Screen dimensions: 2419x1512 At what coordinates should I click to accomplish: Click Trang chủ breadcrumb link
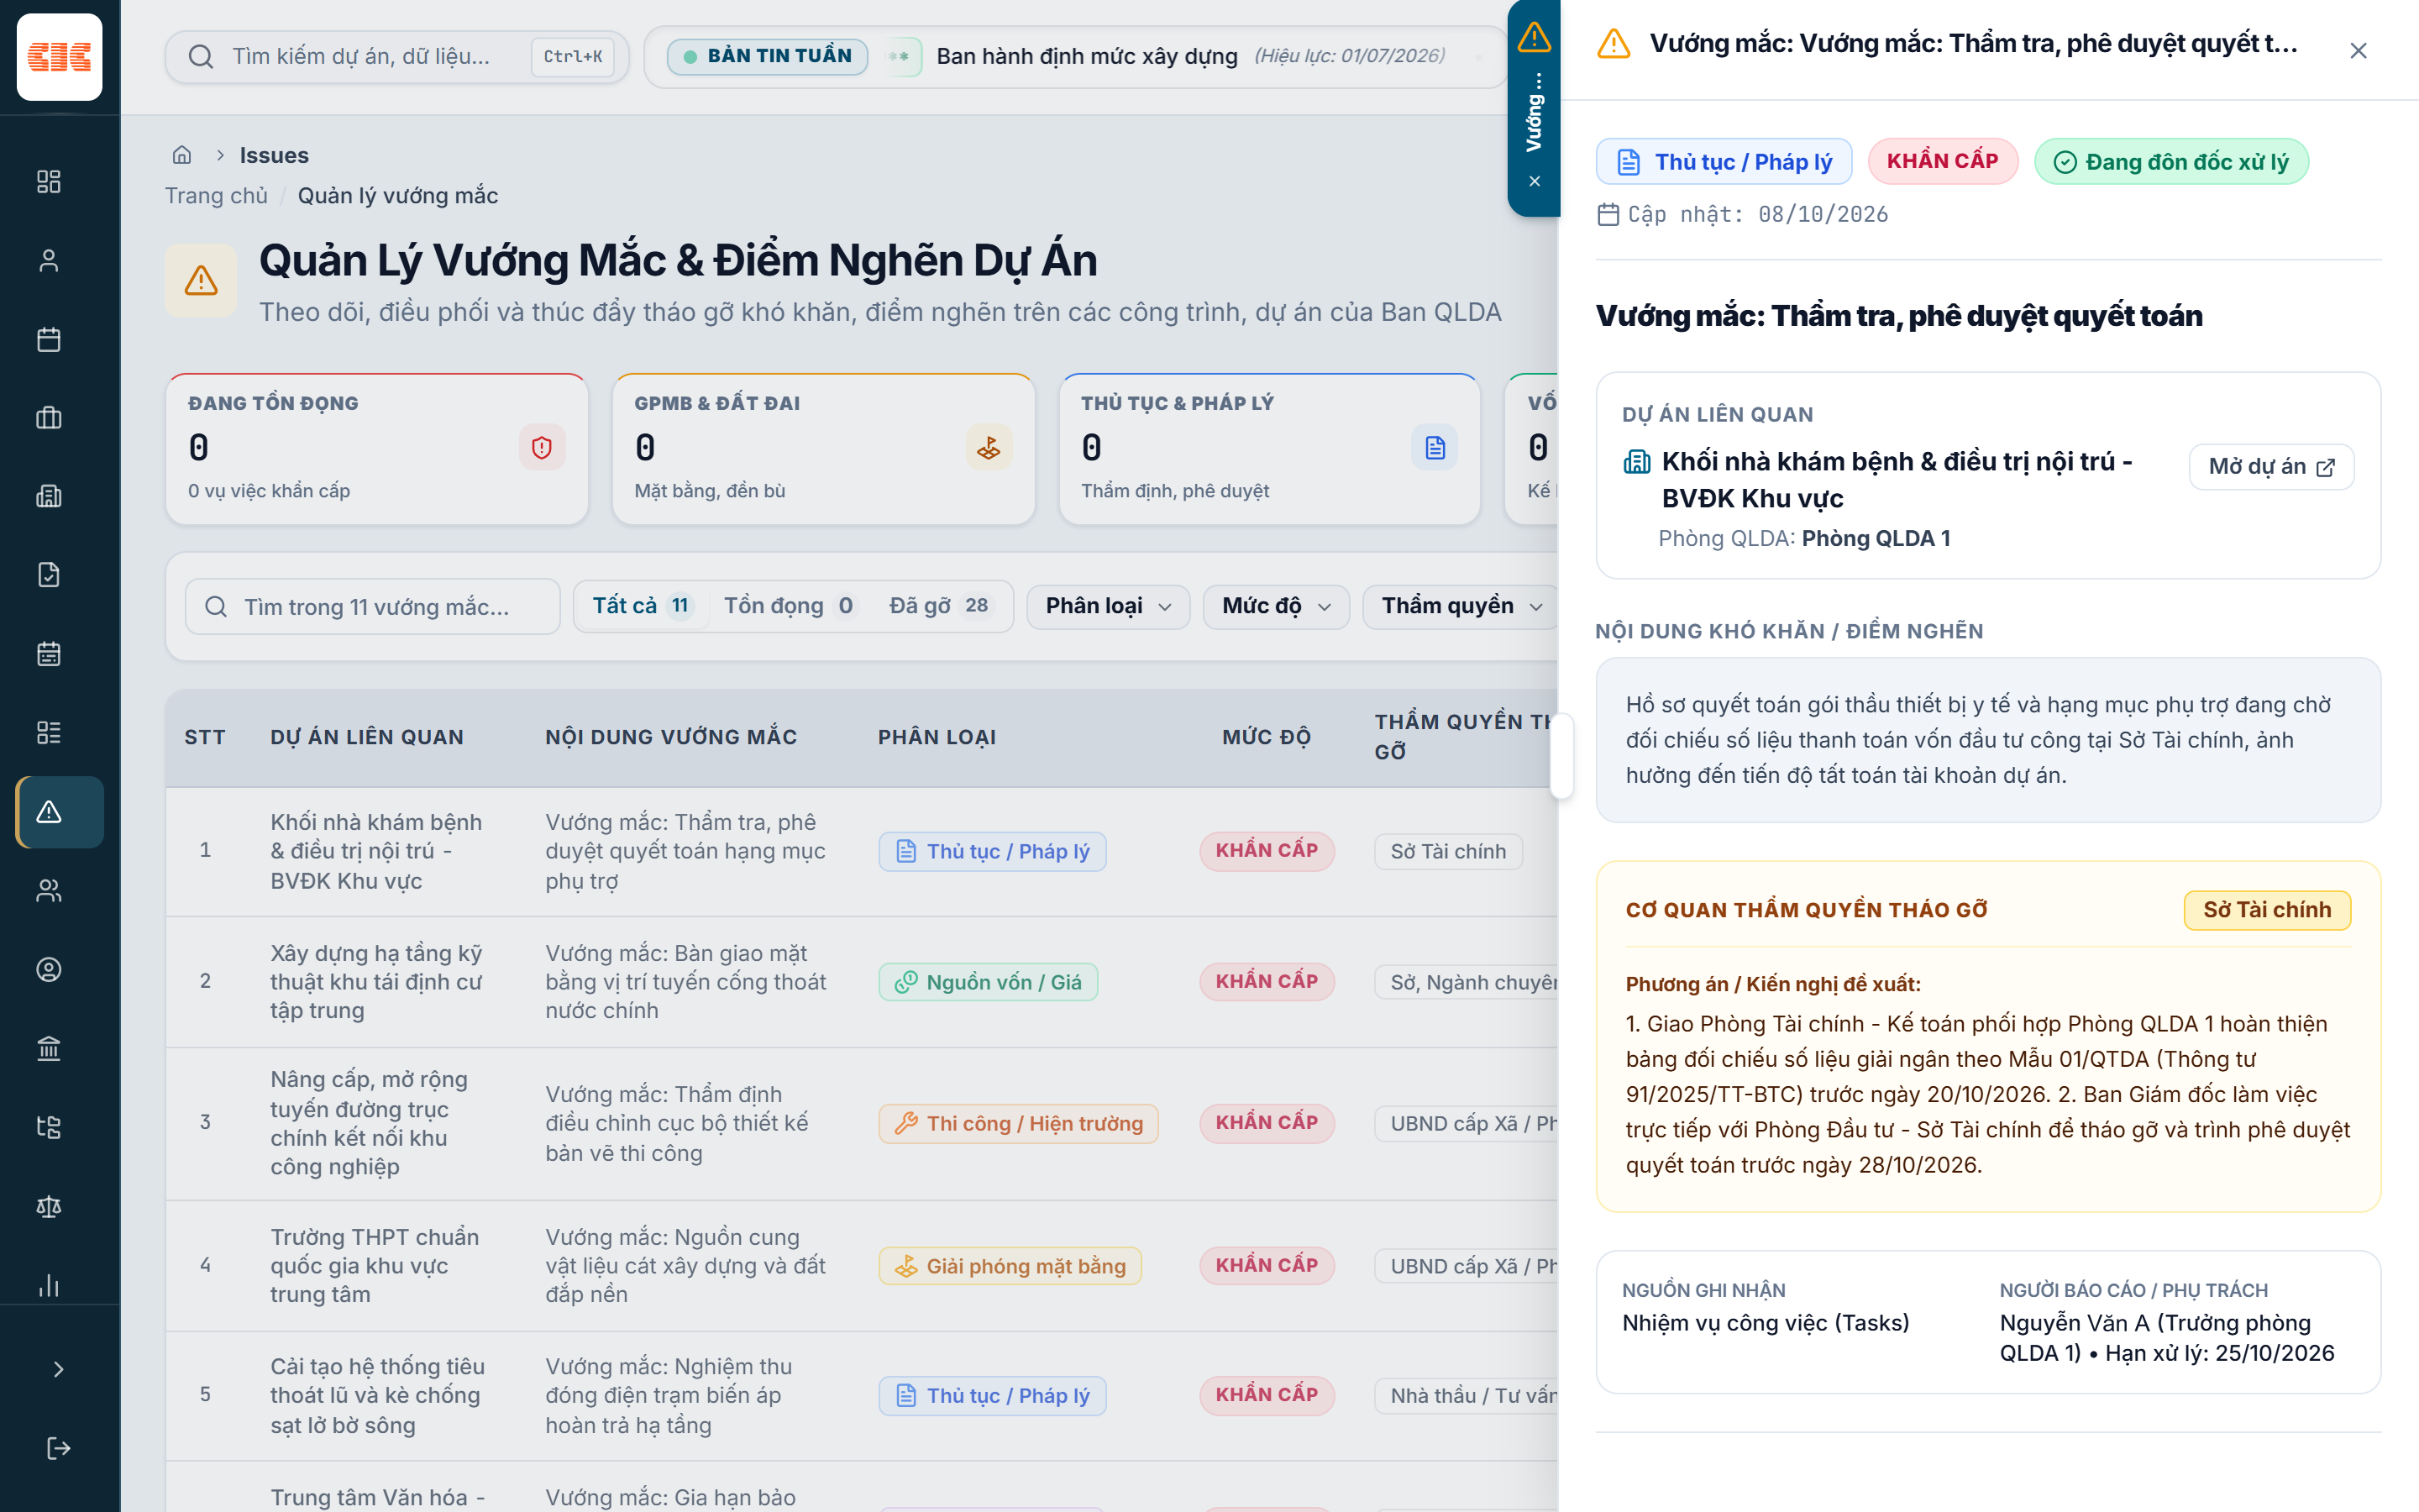[216, 196]
